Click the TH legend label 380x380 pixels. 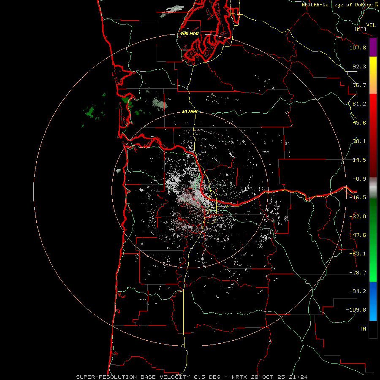[x=363, y=329]
